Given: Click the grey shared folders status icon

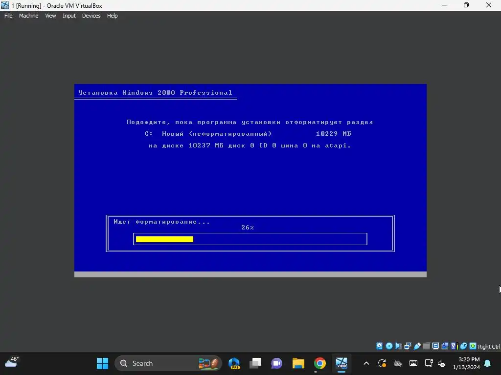Looking at the screenshot, I should 426,346.
